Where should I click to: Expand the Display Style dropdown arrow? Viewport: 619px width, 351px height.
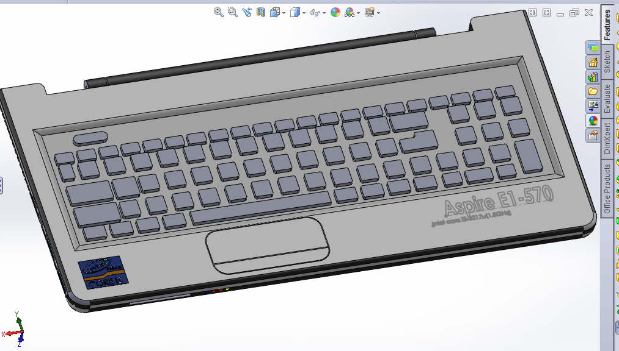point(304,13)
